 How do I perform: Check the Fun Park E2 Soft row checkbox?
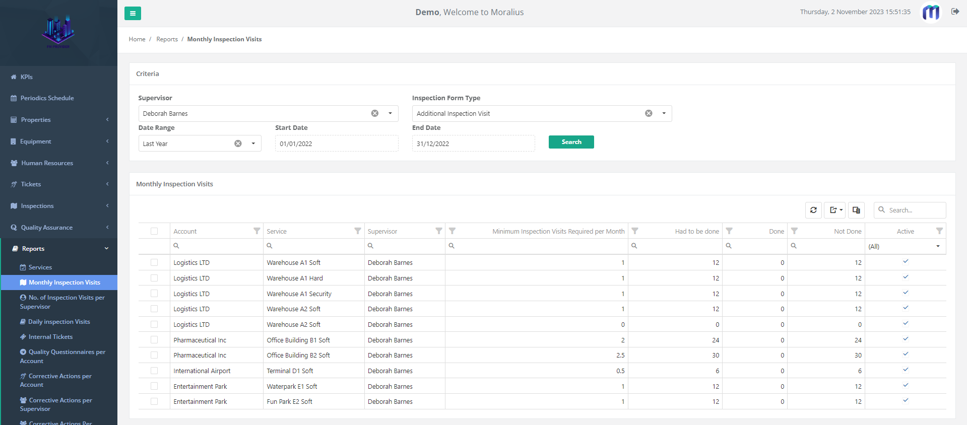(154, 401)
